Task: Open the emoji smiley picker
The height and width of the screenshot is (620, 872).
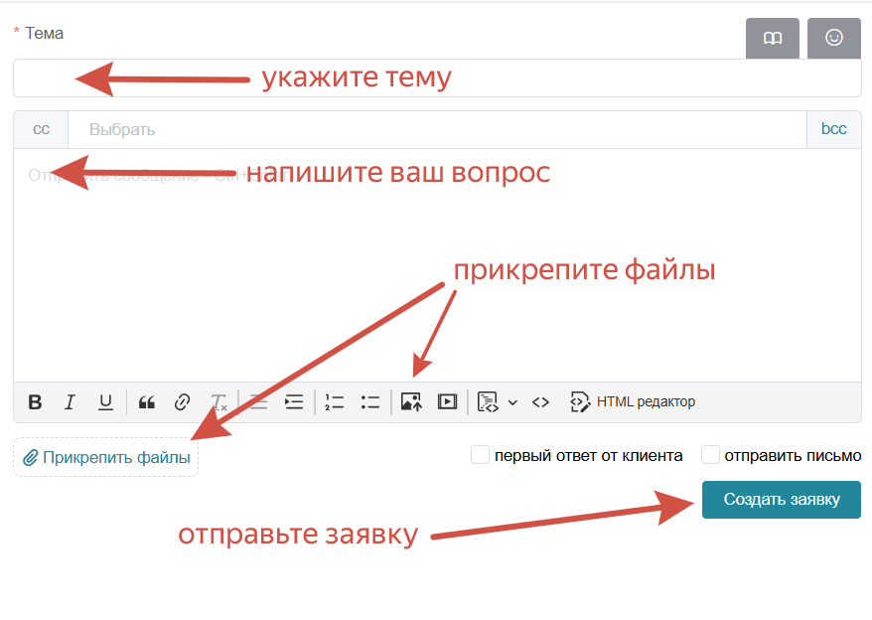Action: [833, 38]
